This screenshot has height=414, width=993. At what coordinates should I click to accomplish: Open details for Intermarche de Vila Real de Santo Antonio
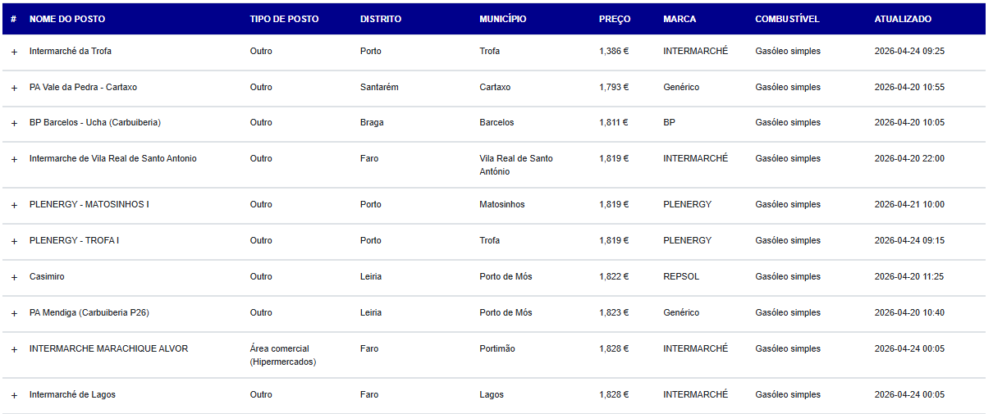pos(14,159)
